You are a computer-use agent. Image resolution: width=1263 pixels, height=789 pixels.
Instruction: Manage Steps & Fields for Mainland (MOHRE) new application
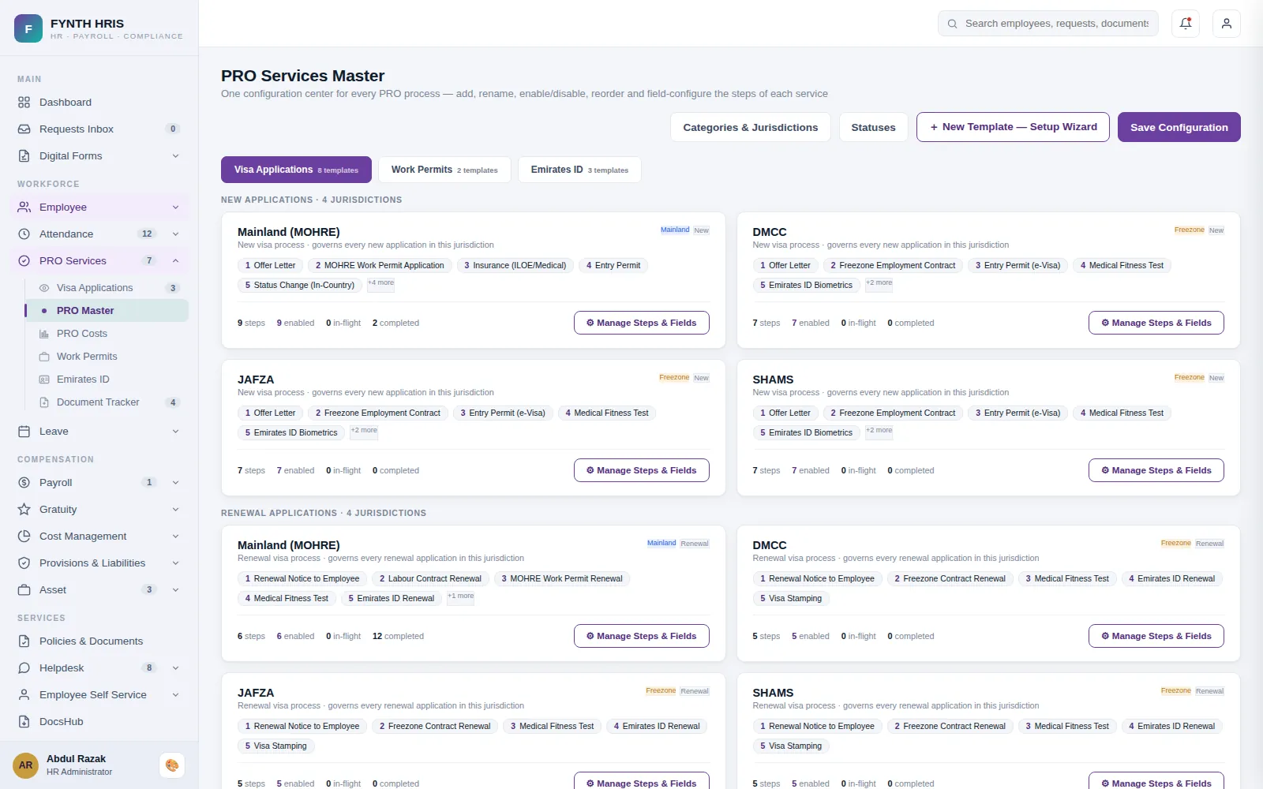[641, 323]
